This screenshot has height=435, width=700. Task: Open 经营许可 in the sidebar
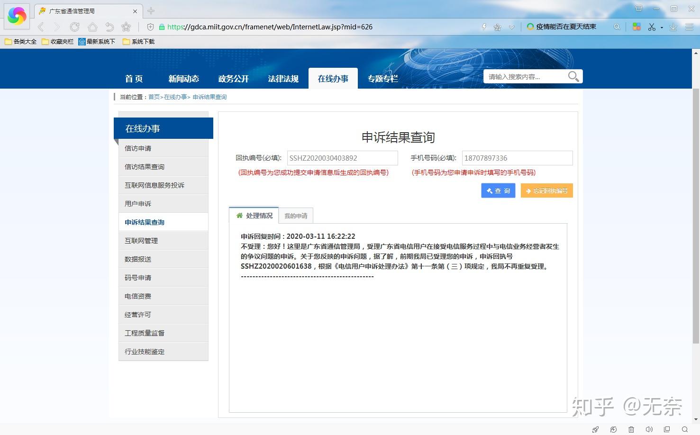click(x=164, y=315)
